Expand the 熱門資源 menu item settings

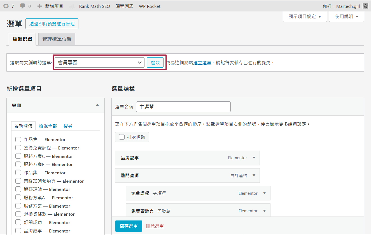(254, 175)
